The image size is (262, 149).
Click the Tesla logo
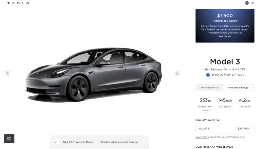[x=18, y=3]
